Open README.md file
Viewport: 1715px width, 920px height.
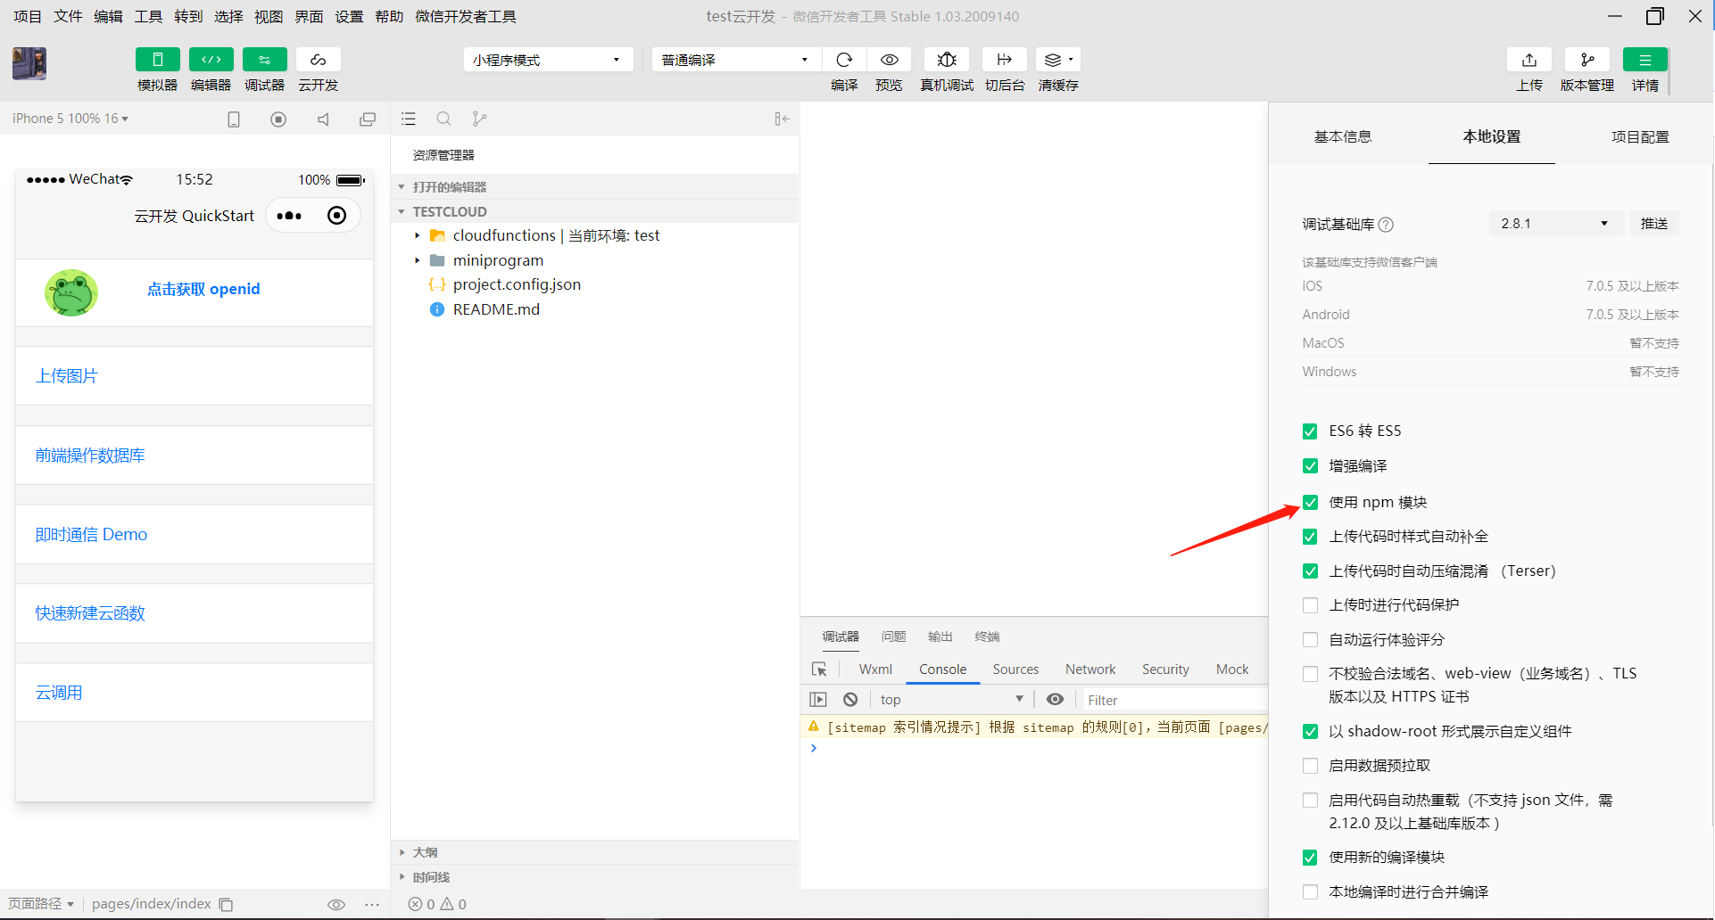coord(496,309)
